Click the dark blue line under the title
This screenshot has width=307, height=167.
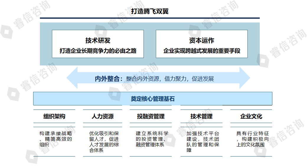click(x=150, y=18)
